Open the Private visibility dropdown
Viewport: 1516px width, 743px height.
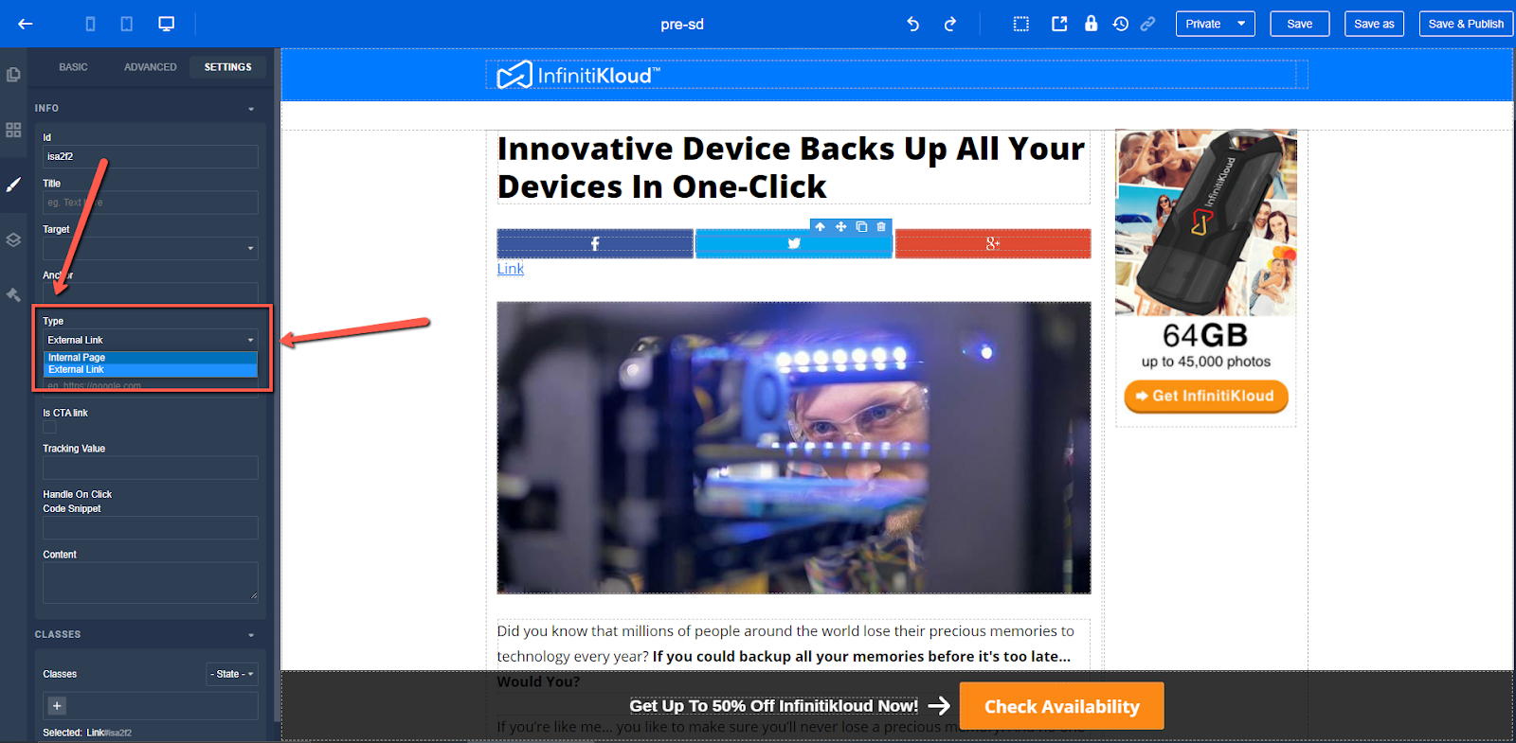point(1215,24)
